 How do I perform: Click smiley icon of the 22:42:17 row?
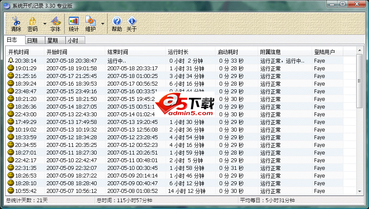(11, 160)
